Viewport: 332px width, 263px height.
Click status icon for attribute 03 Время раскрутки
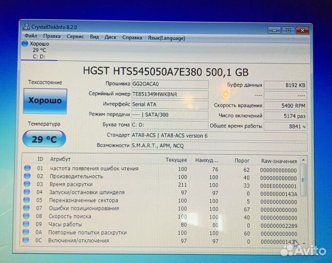coord(27,184)
